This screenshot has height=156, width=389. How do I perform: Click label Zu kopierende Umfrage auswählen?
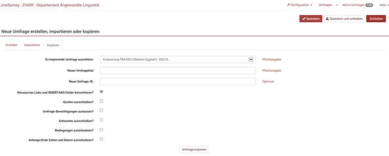[x=69, y=60]
